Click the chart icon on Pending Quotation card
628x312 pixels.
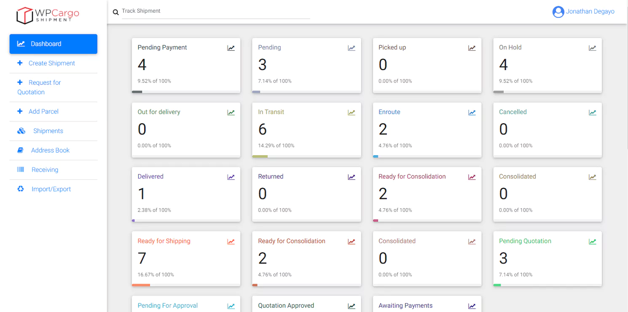(592, 242)
